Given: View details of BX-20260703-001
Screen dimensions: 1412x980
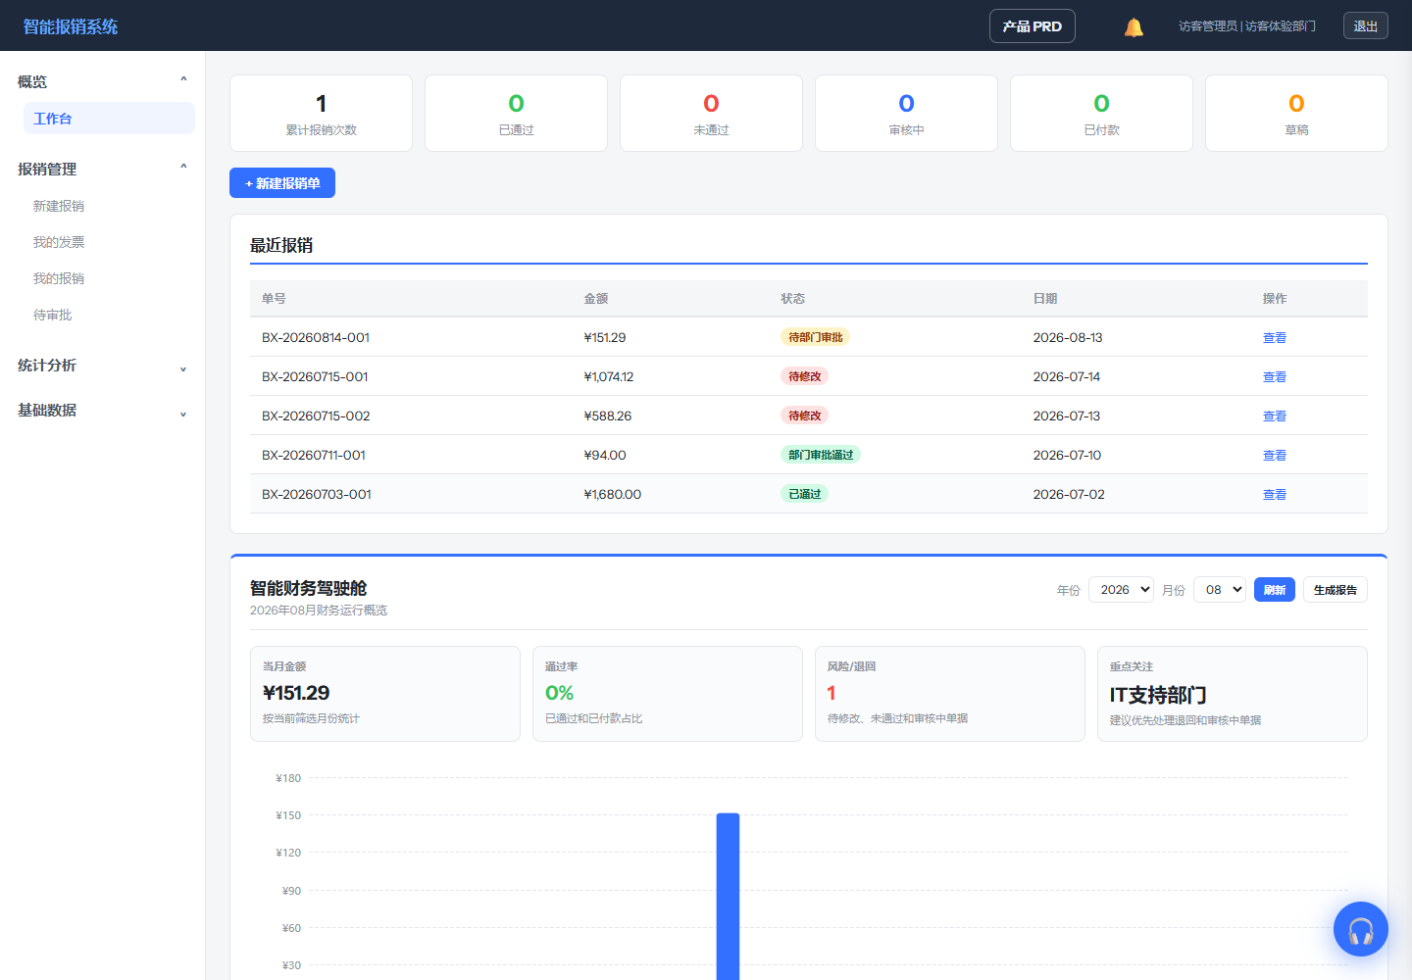Looking at the screenshot, I should point(1275,494).
